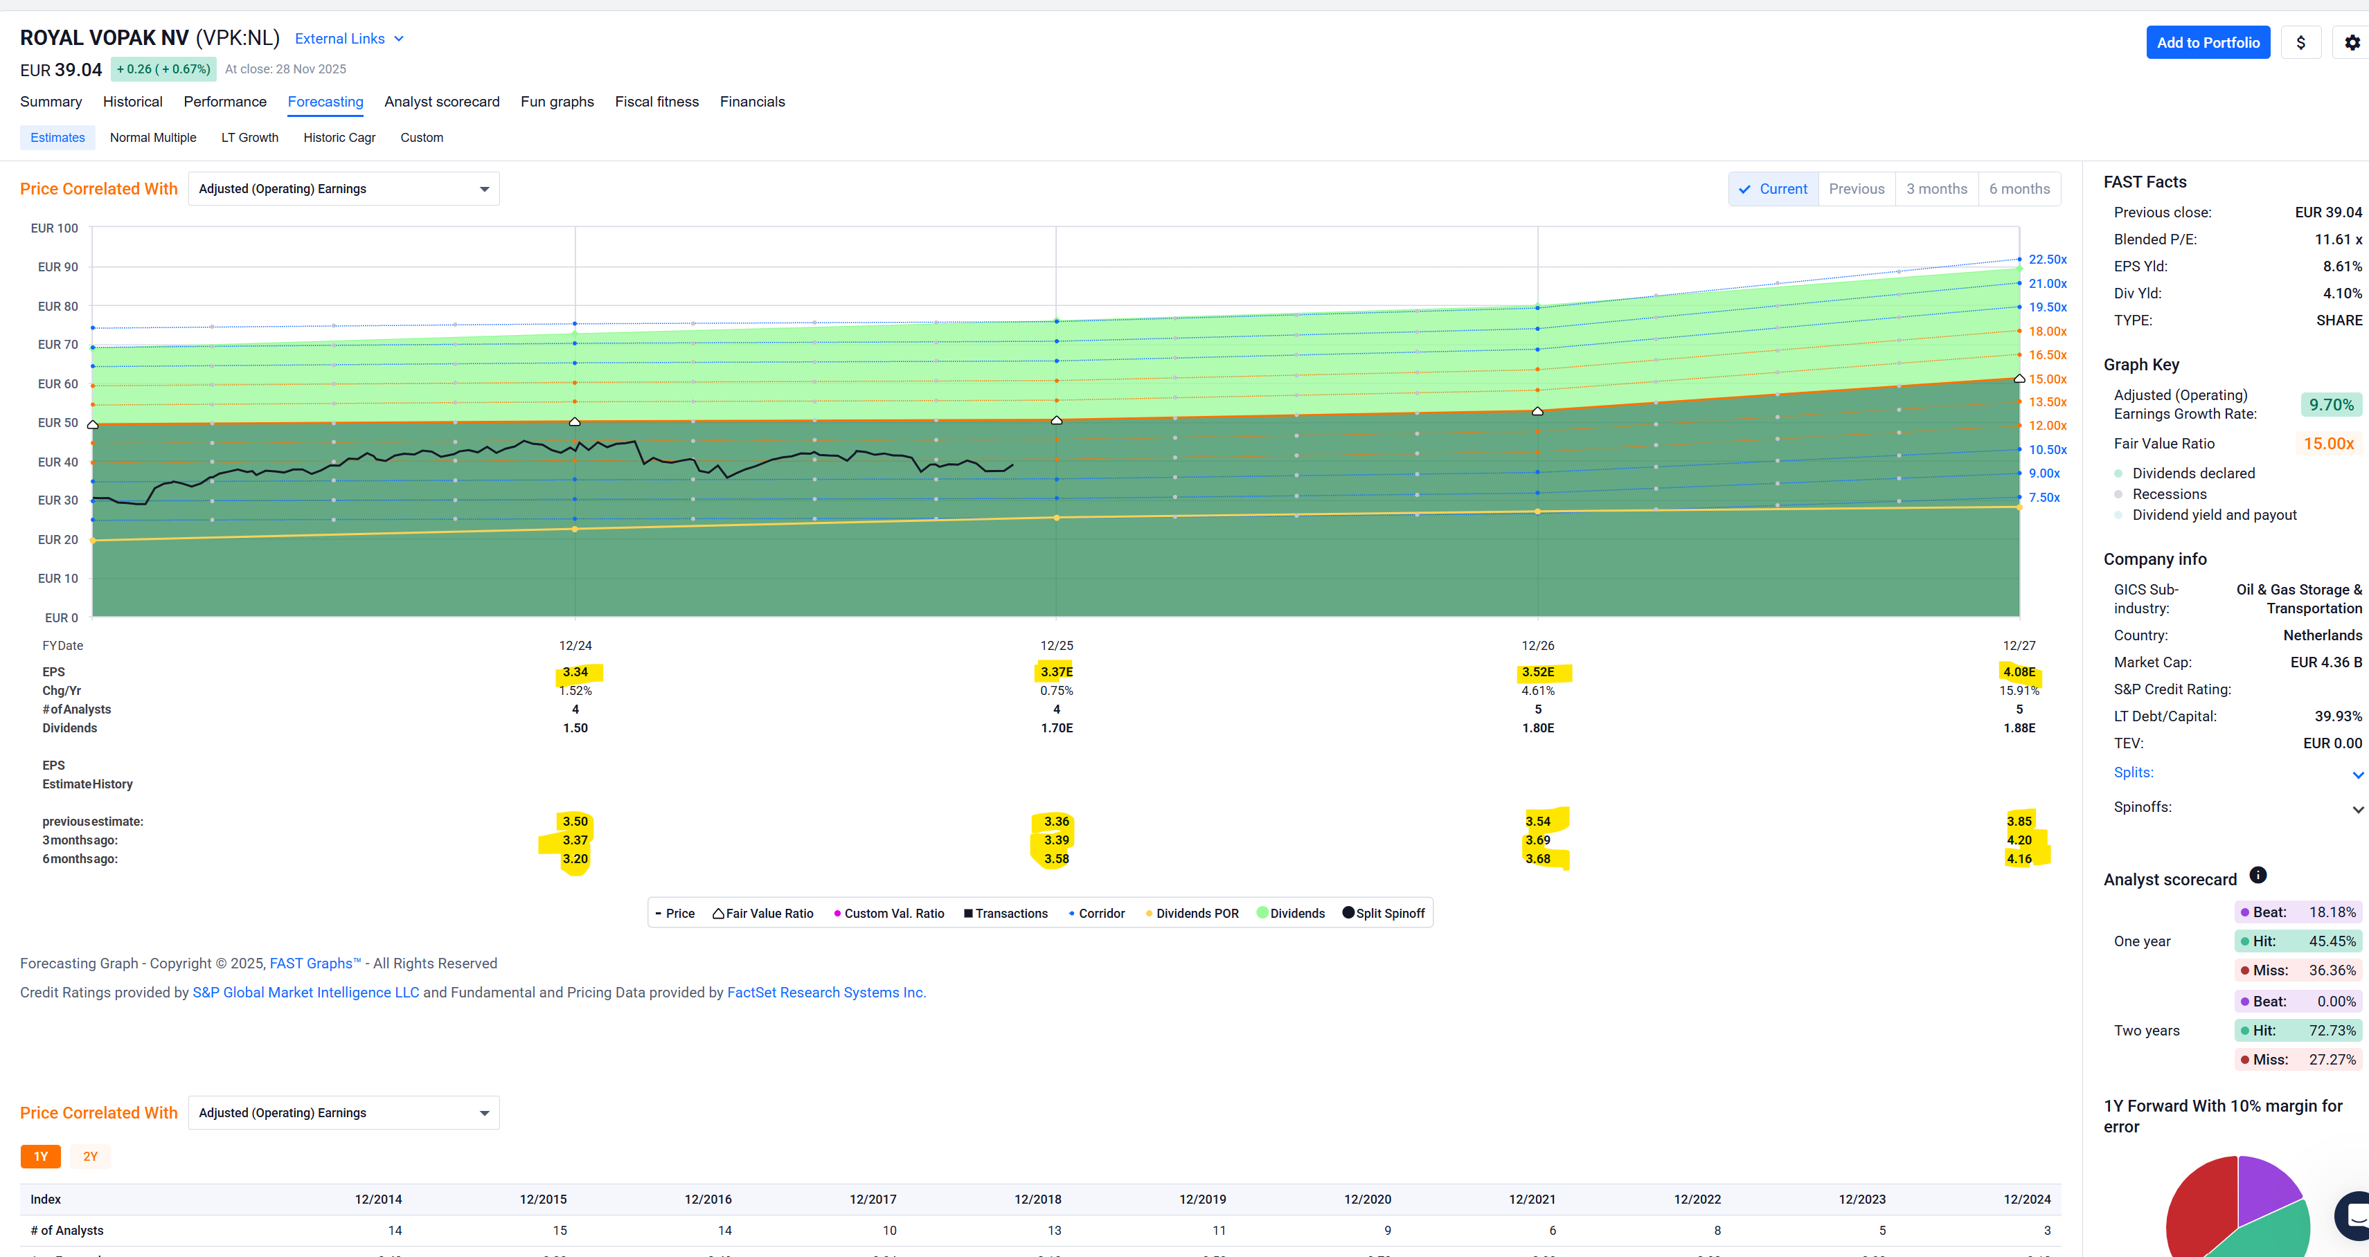Viewport: 2369px width, 1257px height.
Task: Click the Add to Portfolio button
Action: pyautogui.click(x=2207, y=42)
